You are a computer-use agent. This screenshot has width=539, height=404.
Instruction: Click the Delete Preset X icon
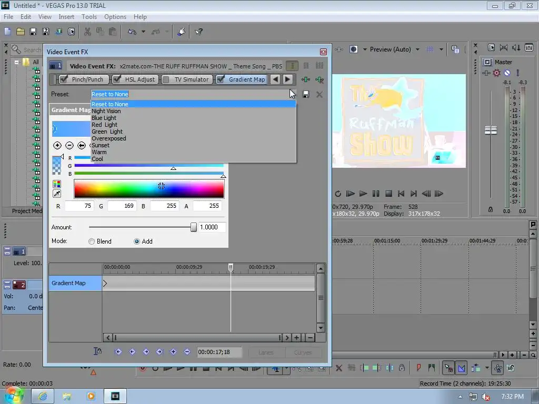pos(320,94)
